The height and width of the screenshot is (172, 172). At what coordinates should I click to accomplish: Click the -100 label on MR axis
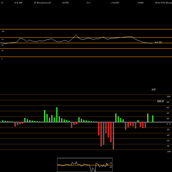[x=169, y=152]
